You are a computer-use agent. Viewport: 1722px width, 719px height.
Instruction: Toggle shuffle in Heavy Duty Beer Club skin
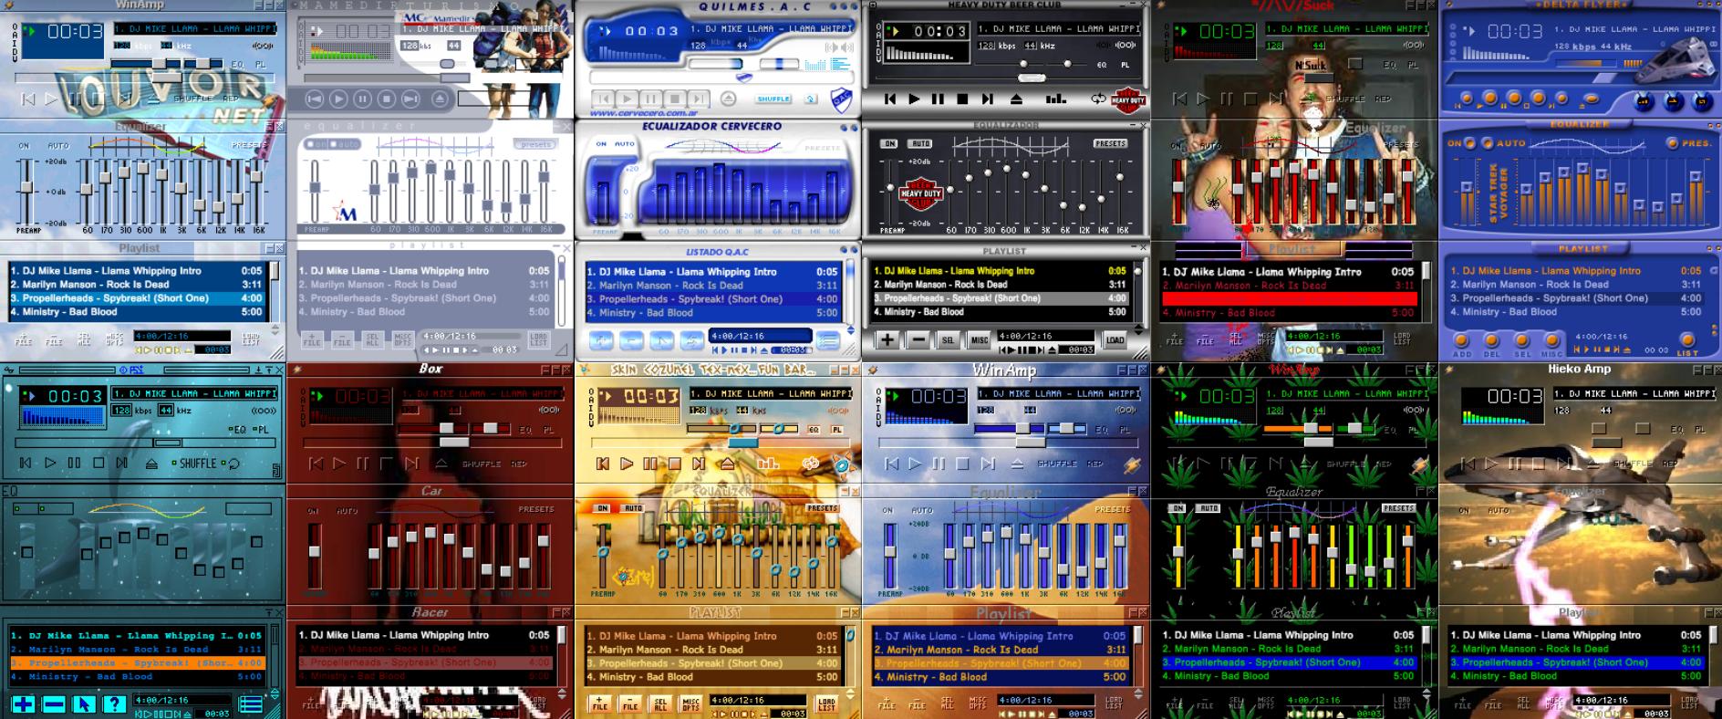tap(1055, 99)
